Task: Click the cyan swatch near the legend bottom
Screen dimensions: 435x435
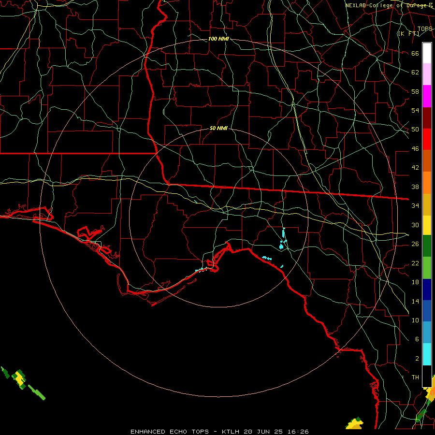Action: 427,355
